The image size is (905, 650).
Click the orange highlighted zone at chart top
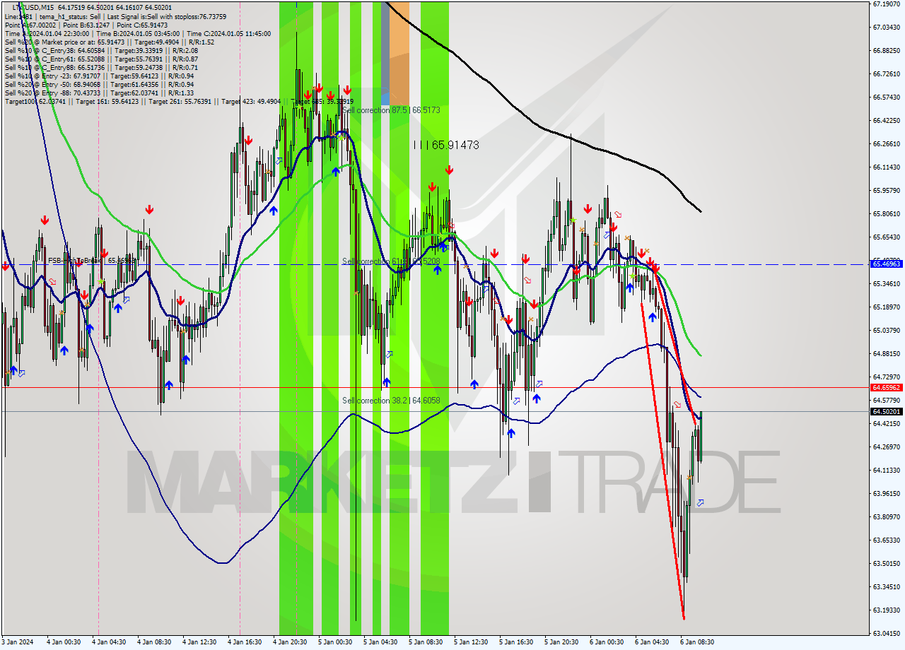[x=399, y=53]
